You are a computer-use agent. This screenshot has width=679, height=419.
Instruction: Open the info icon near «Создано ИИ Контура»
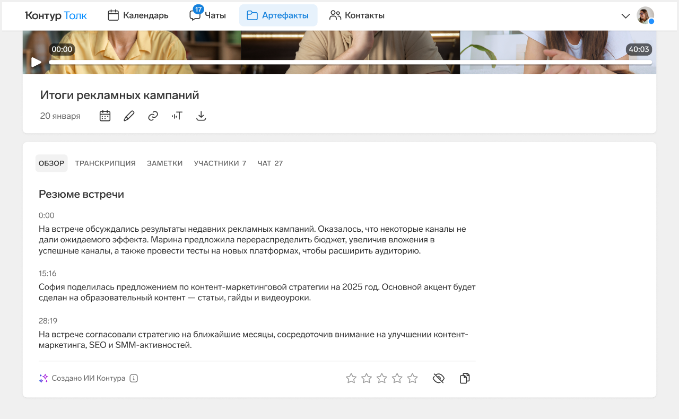click(133, 378)
